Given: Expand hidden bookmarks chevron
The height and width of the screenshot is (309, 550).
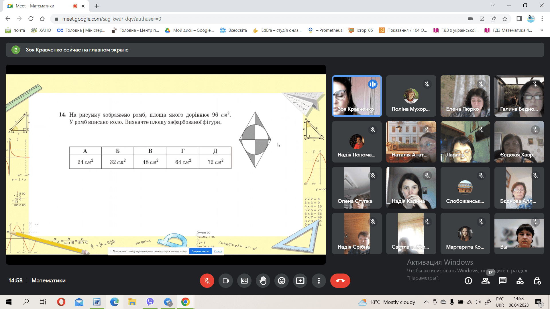Looking at the screenshot, I should point(541,30).
